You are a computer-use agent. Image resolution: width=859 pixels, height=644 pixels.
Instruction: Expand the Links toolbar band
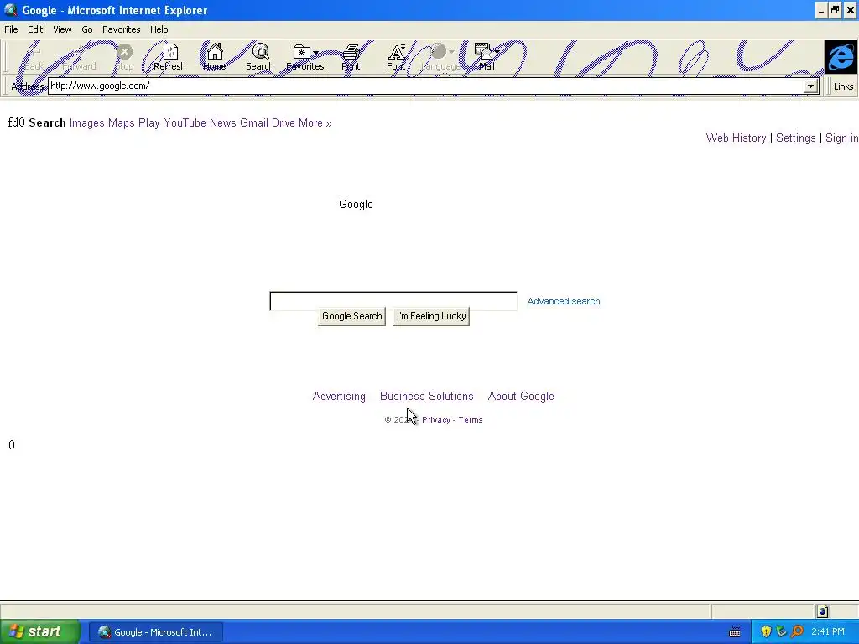tap(842, 86)
